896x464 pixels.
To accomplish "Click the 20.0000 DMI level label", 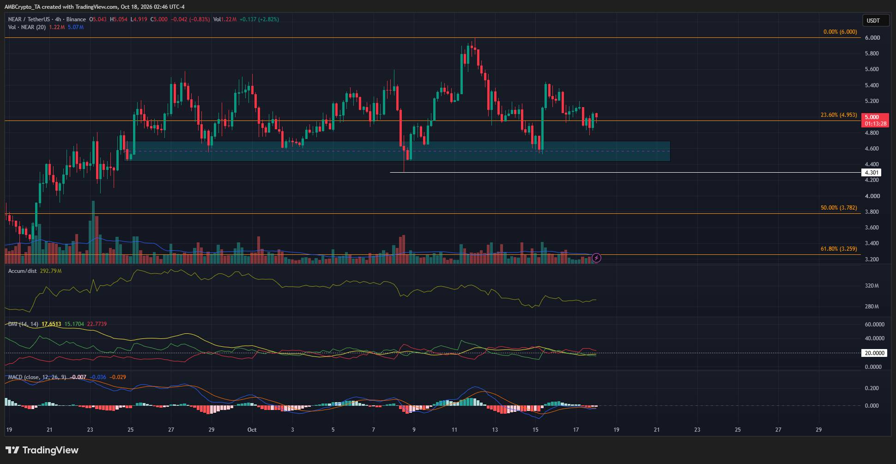I will click(x=875, y=353).
